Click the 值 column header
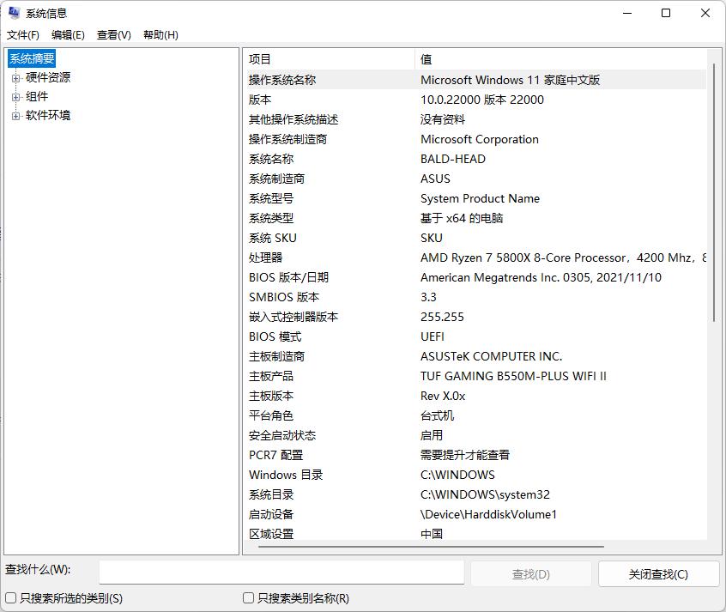Screen dimensions: 726x612 click(560, 59)
